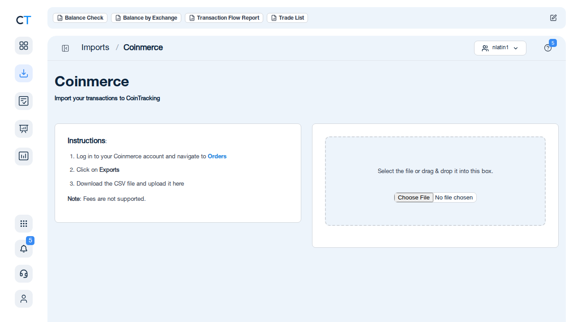The height and width of the screenshot is (322, 573).
Task: Click the 'Import your transactions to CoinTracking' subtitle
Action: coord(107,98)
